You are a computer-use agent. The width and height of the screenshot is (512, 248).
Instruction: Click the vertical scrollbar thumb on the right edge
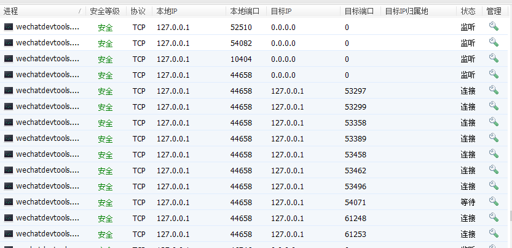click(x=510, y=215)
